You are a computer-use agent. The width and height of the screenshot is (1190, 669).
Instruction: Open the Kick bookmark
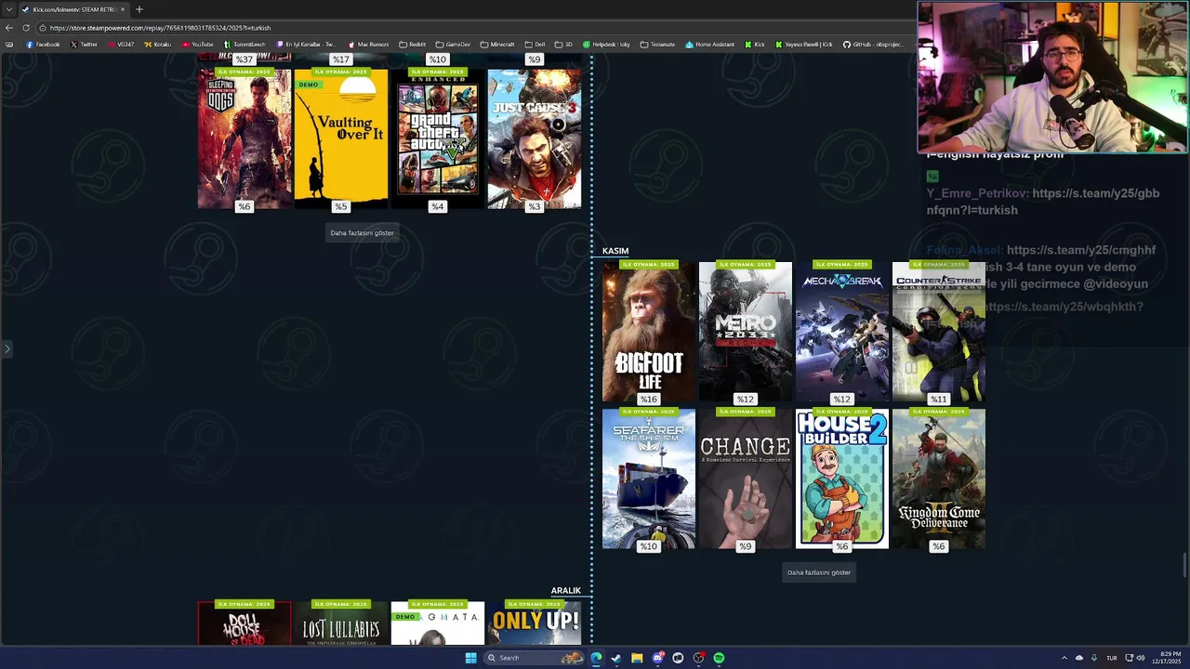pos(755,45)
